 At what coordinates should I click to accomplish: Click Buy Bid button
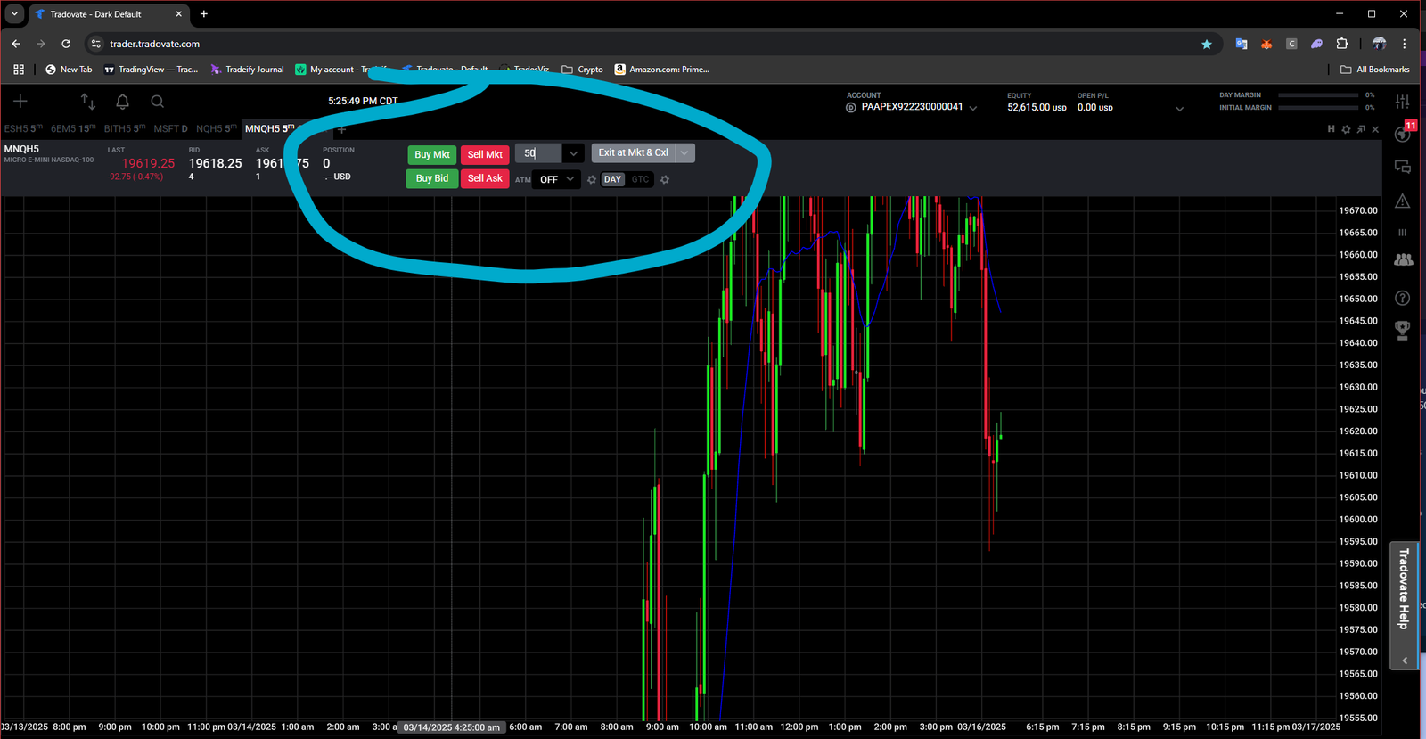pyautogui.click(x=432, y=178)
